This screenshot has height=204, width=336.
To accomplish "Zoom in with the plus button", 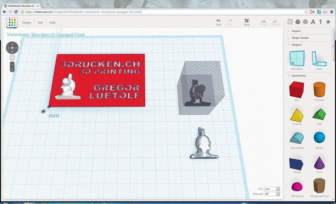I will tap(12, 65).
